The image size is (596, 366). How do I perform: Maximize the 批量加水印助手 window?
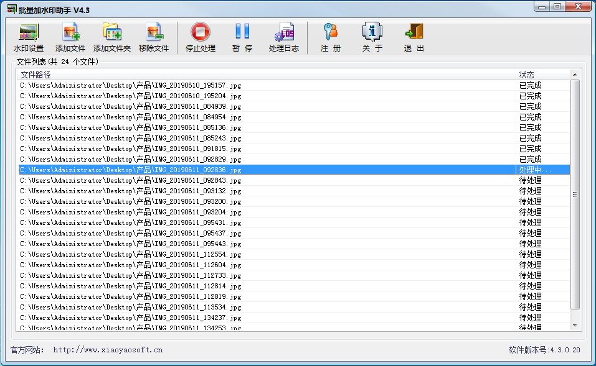(x=557, y=6)
